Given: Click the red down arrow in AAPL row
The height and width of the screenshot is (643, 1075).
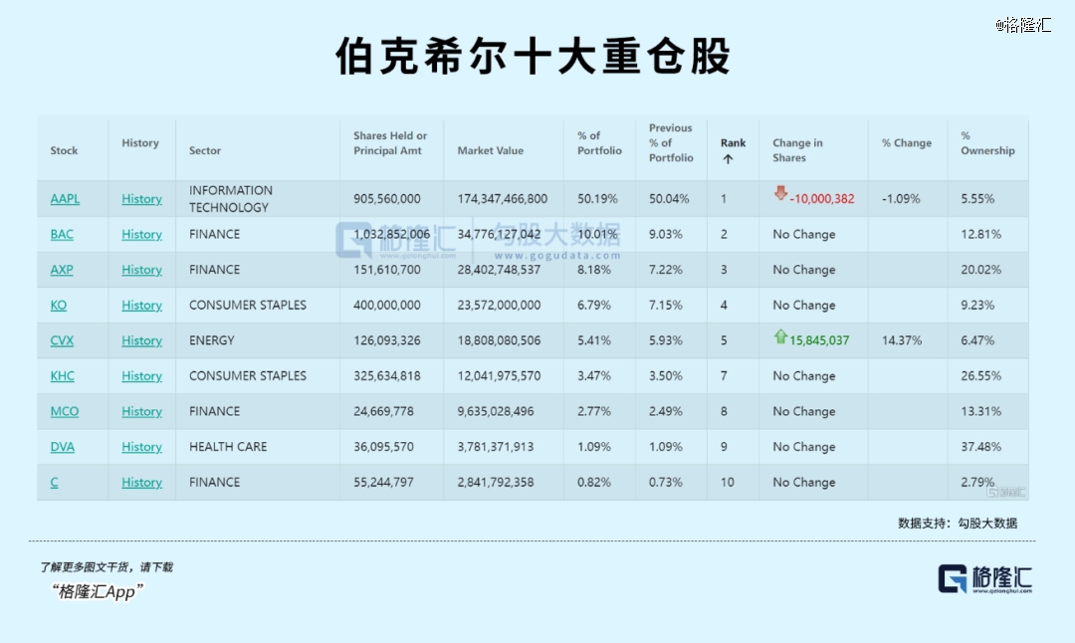Looking at the screenshot, I should [780, 193].
